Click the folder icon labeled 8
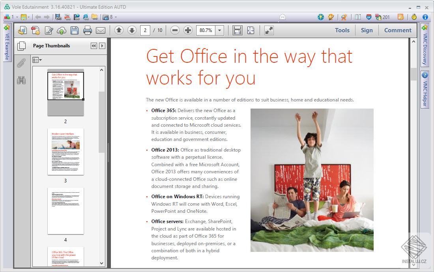The image size is (434, 272). 106,17
